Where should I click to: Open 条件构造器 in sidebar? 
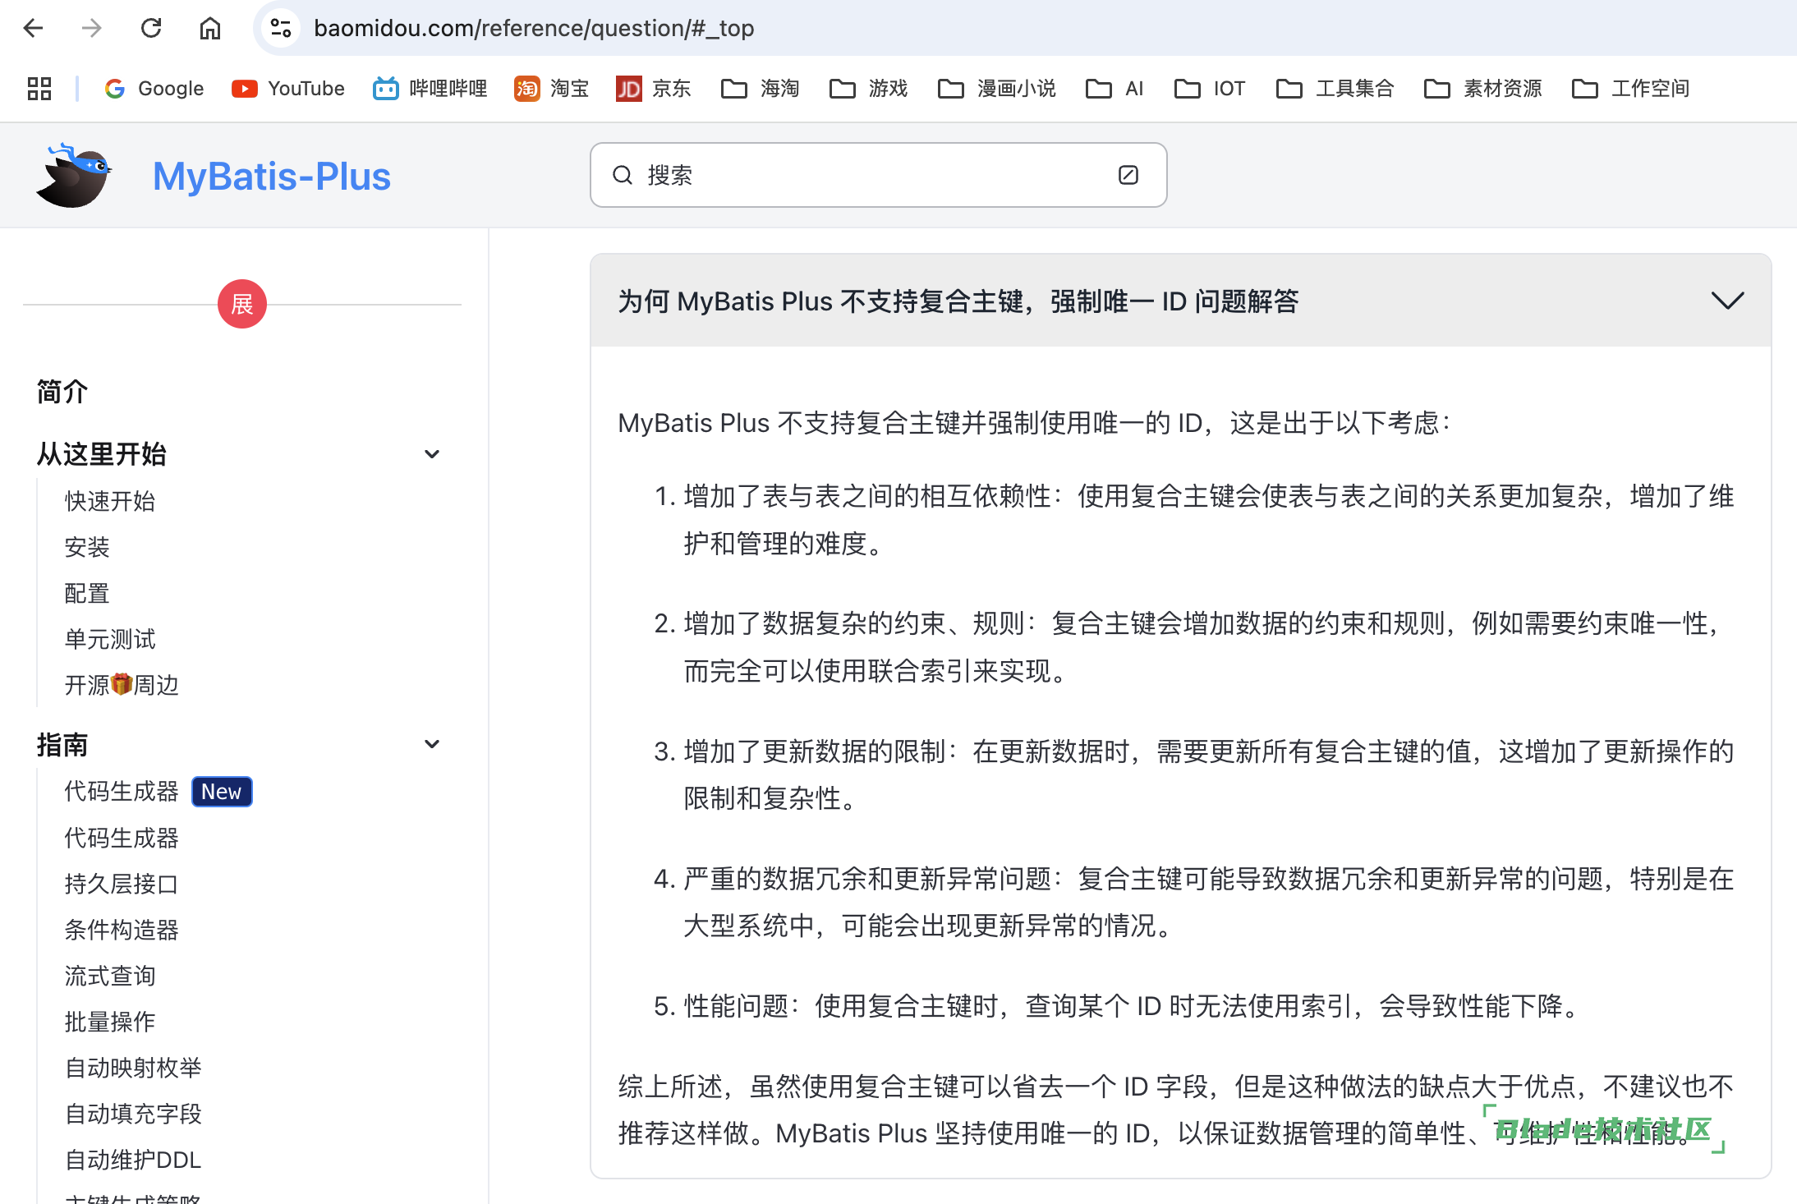pos(122,930)
